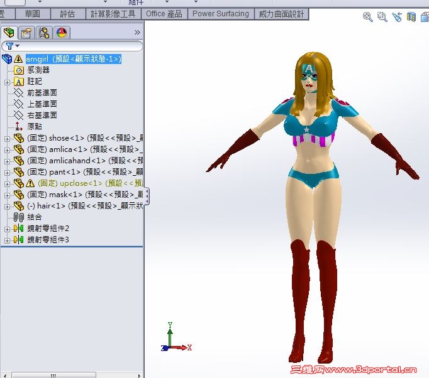Open the 草圖 sketch tab

click(x=33, y=14)
